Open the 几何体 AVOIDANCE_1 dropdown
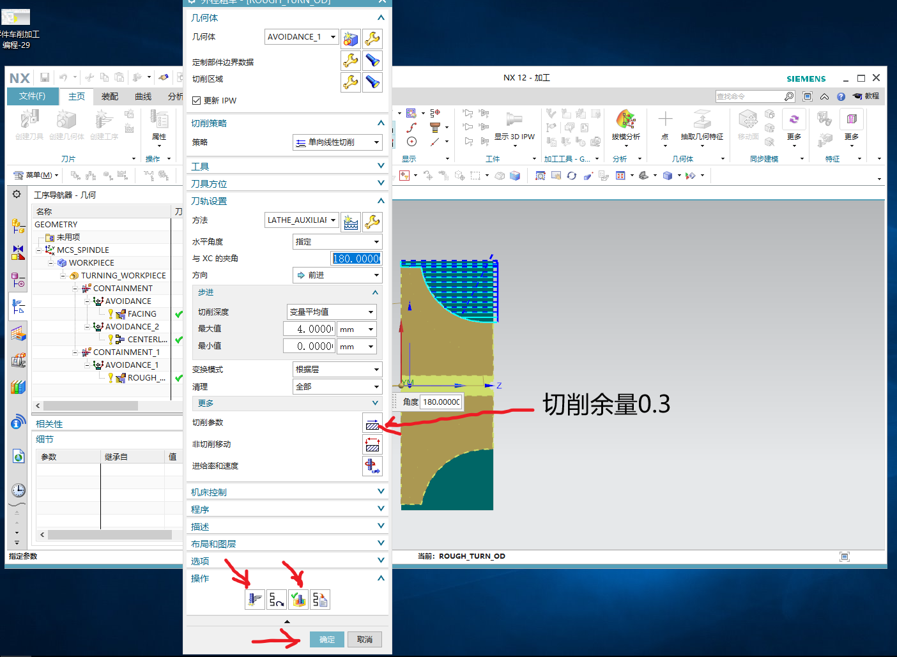The width and height of the screenshot is (897, 657). click(302, 37)
